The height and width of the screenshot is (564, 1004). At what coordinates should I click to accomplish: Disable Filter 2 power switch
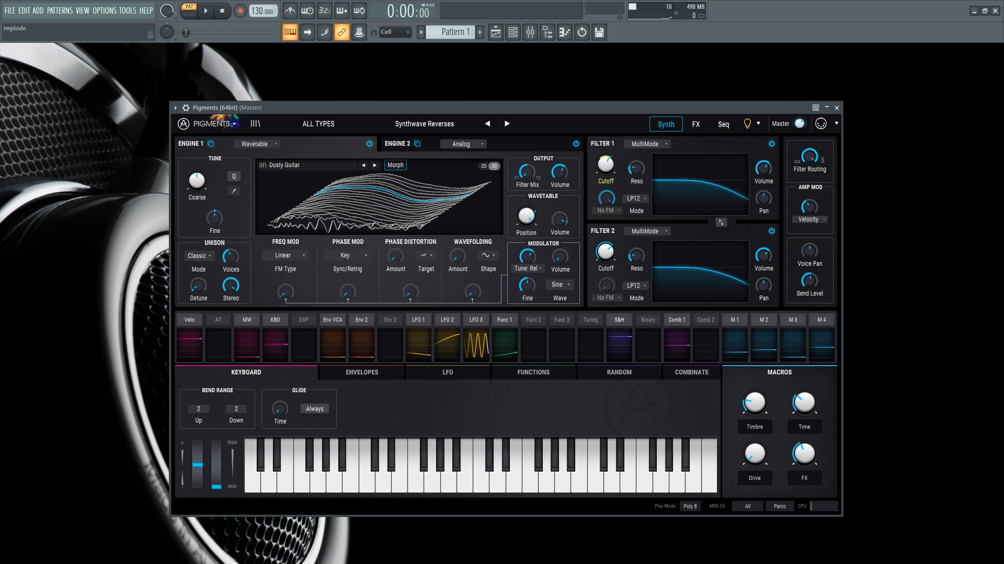(x=772, y=231)
